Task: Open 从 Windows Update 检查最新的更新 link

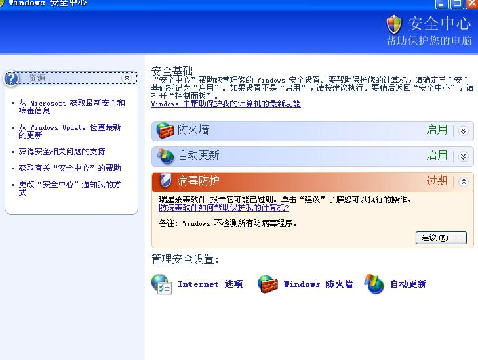Action: (70, 131)
